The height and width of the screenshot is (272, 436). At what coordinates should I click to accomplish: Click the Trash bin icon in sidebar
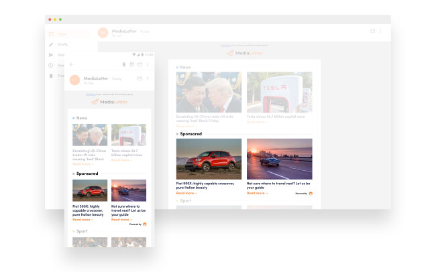tap(51, 76)
